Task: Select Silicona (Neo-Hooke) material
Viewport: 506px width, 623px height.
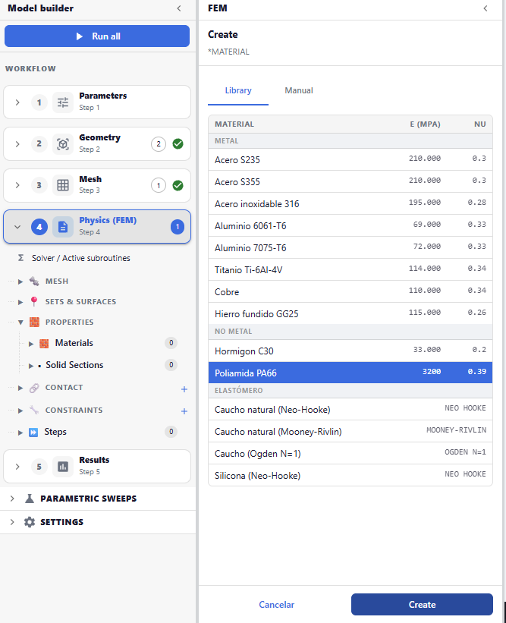Action: pyautogui.click(x=350, y=475)
